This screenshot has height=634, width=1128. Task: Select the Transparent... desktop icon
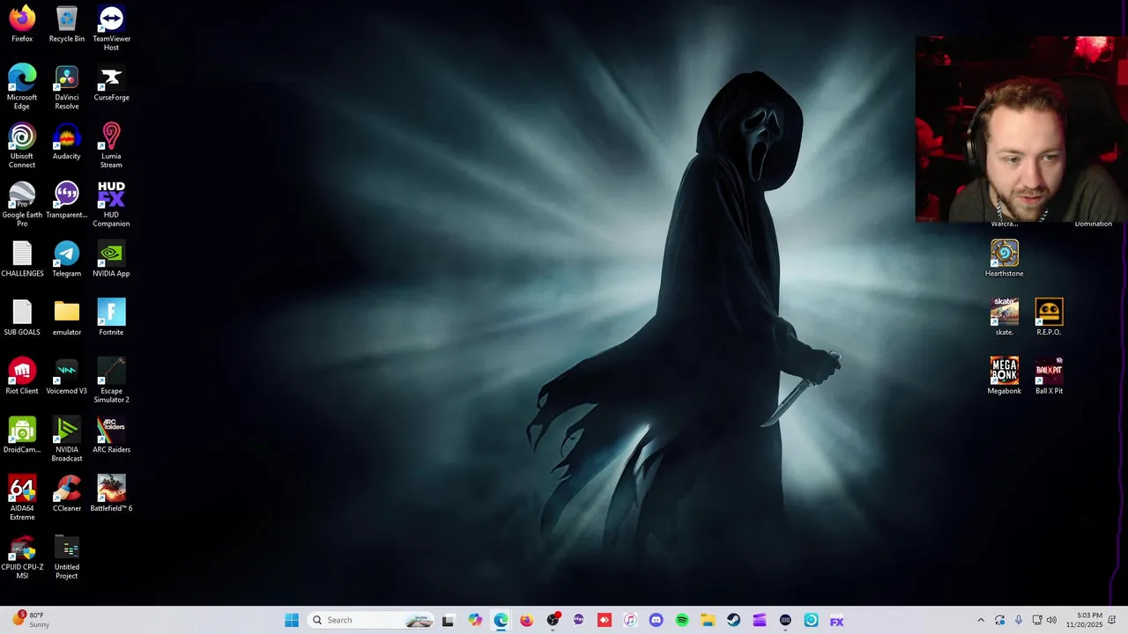tap(67, 200)
